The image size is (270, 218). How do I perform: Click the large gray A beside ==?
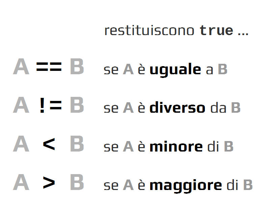(21, 67)
